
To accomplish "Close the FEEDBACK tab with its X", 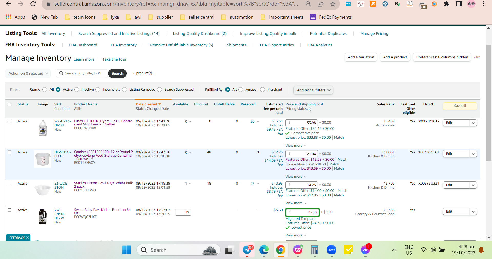I will [27, 238].
